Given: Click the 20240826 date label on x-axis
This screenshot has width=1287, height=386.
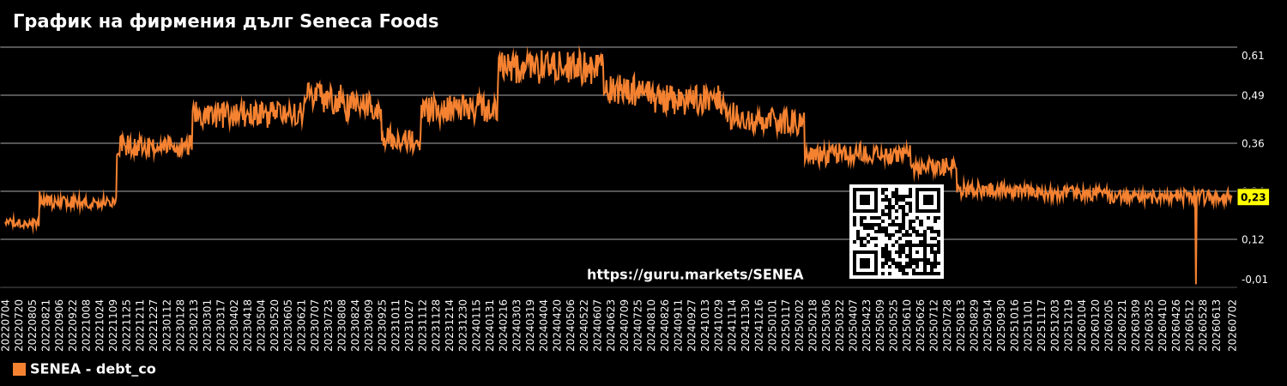Looking at the screenshot, I should click(x=666, y=325).
